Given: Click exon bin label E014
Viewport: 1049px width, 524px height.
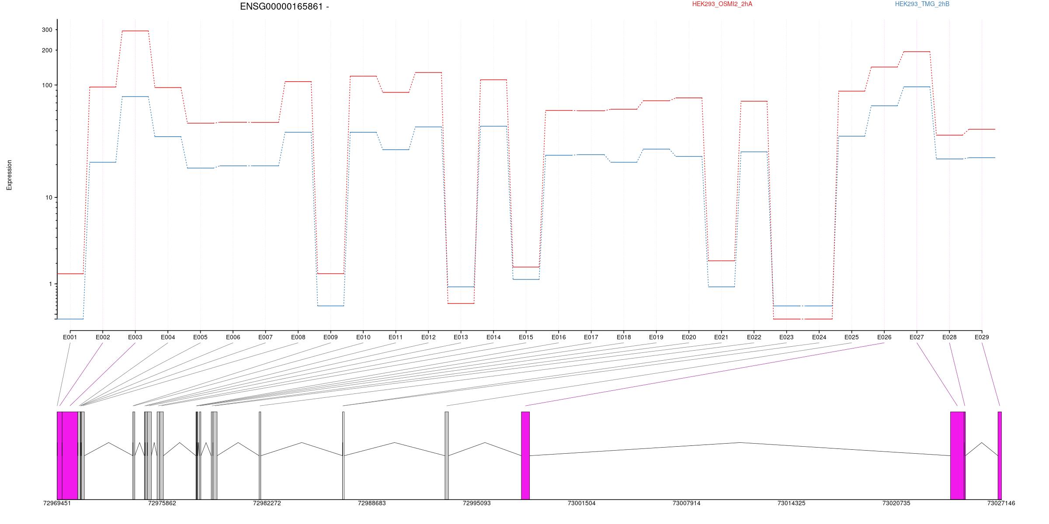Looking at the screenshot, I should (x=493, y=337).
